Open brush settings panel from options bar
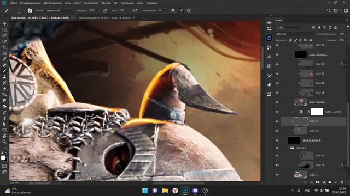 [30, 10]
